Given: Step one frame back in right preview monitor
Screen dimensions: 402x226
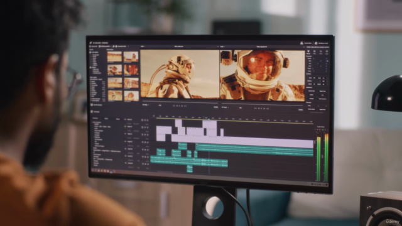Looking at the screenshot, I should coord(258,109).
